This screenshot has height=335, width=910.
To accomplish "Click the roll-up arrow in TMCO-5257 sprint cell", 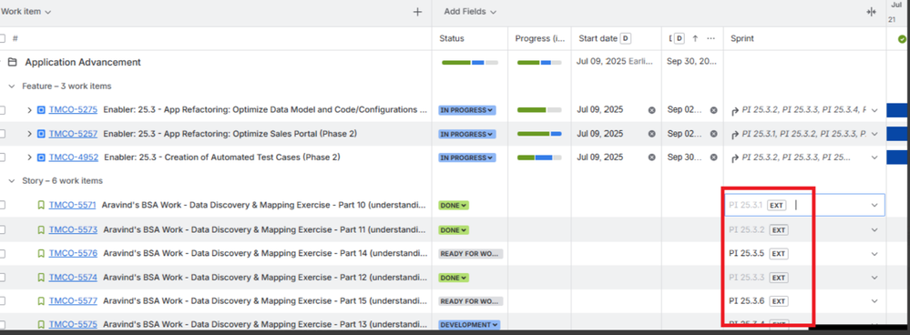I will 735,134.
